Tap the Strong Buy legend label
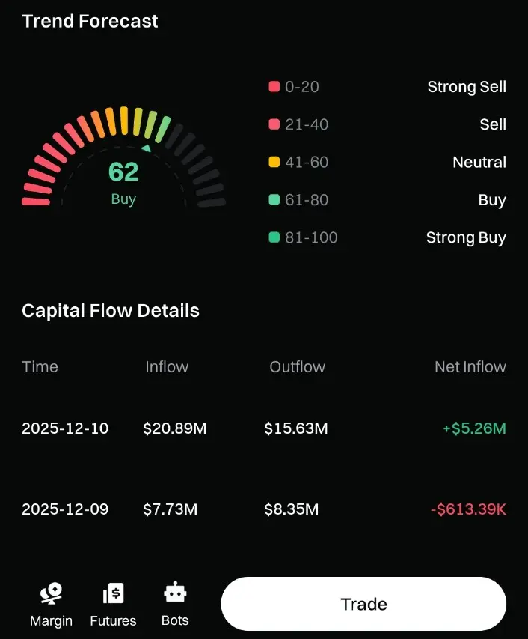The height and width of the screenshot is (639, 528). 466,237
